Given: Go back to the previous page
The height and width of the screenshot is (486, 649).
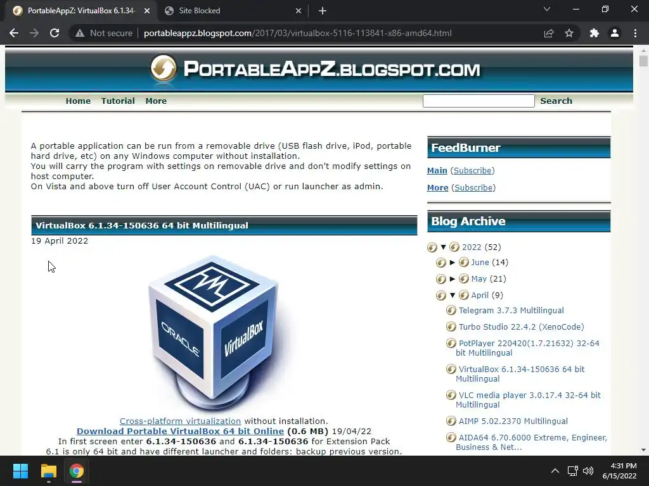Looking at the screenshot, I should pyautogui.click(x=14, y=33).
